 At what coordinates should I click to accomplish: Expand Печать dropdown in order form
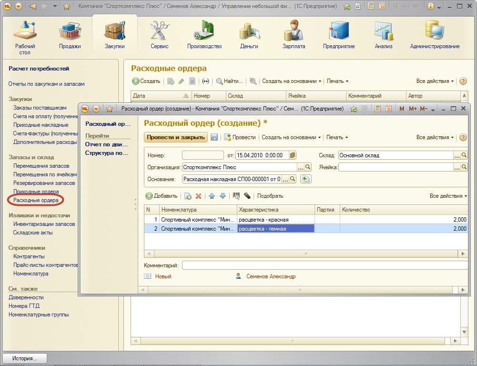click(337, 137)
